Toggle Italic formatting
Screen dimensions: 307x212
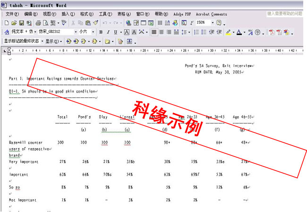coord(108,32)
